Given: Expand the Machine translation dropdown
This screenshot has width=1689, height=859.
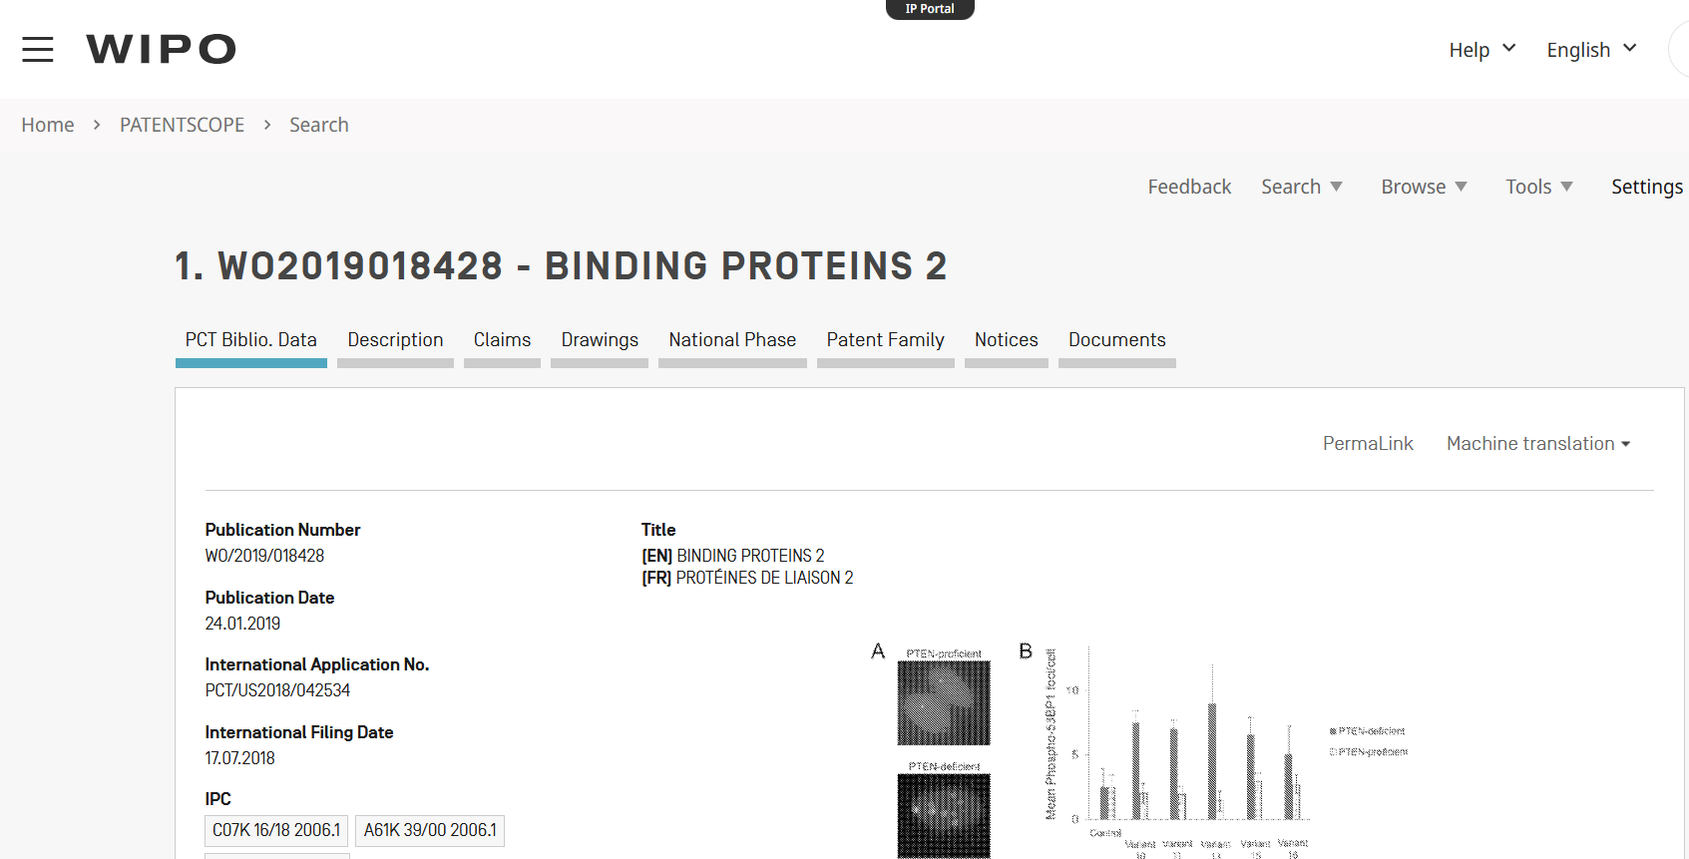Looking at the screenshot, I should pyautogui.click(x=1537, y=444).
